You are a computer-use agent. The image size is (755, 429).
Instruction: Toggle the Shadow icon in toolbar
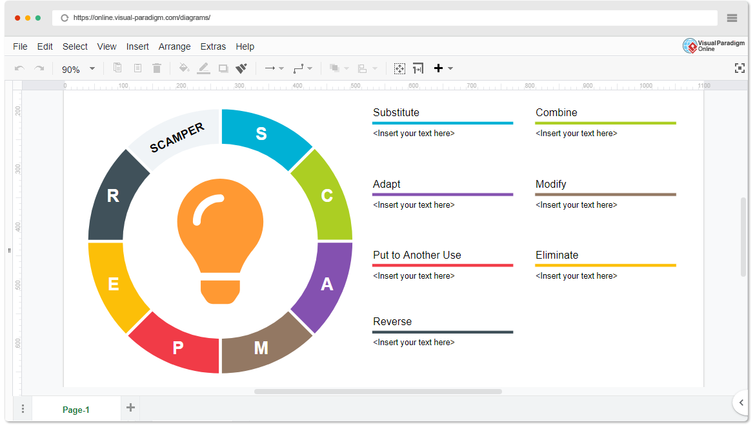(223, 68)
